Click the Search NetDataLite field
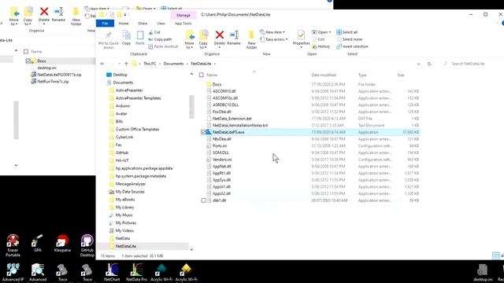Image resolution: width=504 pixels, height=283 pixels. [x=469, y=64]
